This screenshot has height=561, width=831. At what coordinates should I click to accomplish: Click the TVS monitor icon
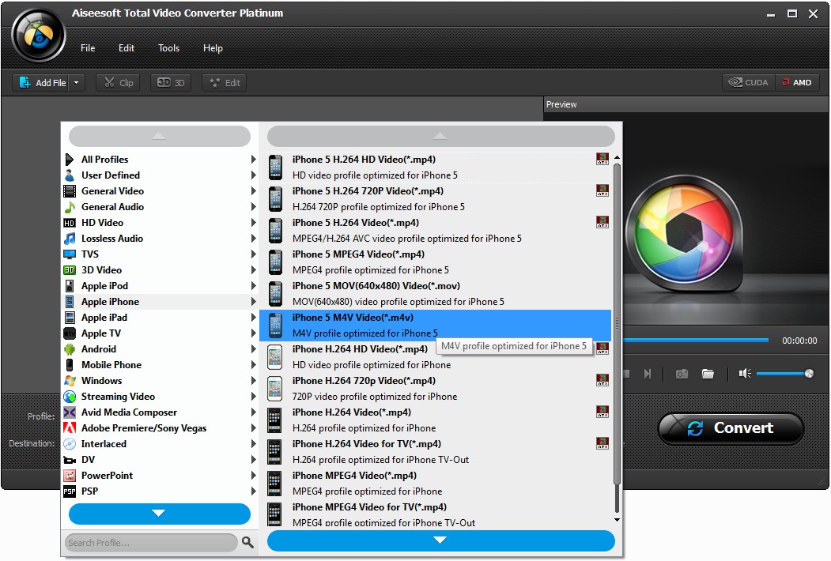pos(70,254)
